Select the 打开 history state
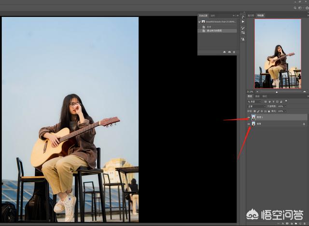 pyautogui.click(x=217, y=27)
